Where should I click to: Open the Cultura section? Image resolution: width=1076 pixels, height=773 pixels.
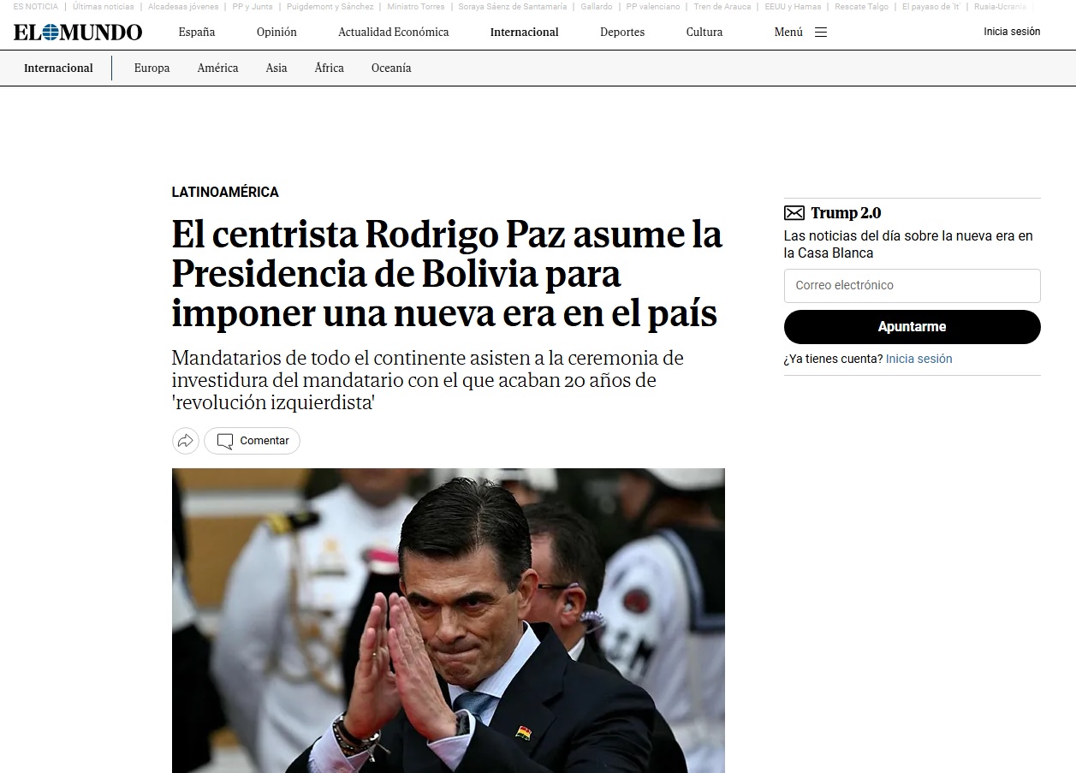pyautogui.click(x=704, y=33)
